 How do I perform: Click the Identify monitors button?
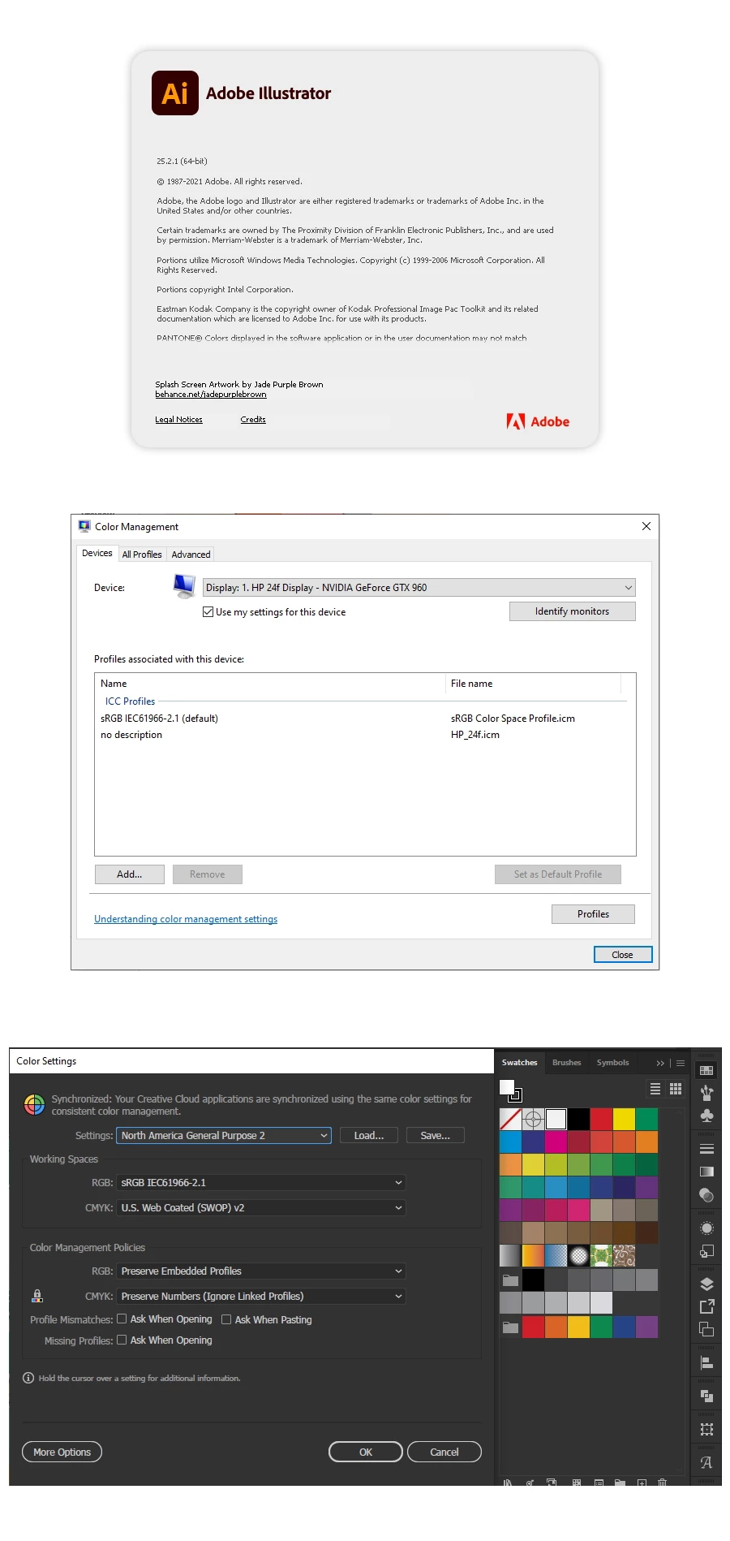pos(572,611)
